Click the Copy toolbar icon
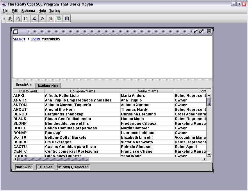This screenshot has width=248, height=191. click(x=42, y=19)
